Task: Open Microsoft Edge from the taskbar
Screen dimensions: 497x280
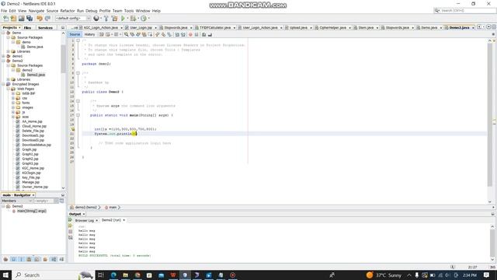Action: pos(113,275)
